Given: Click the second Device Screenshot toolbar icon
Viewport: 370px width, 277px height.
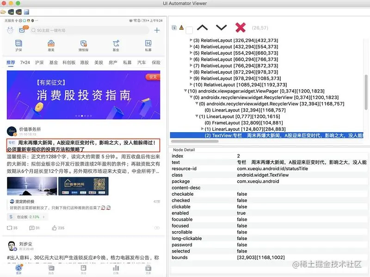Looking at the screenshot, I should tap(18, 12).
